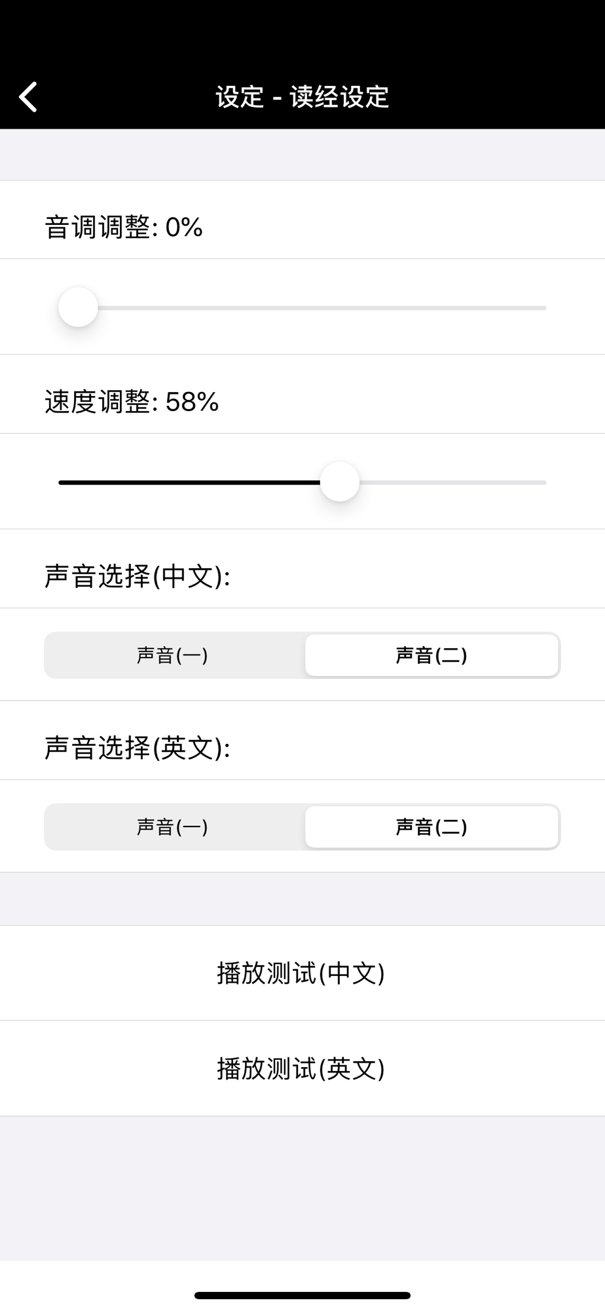Select 声音(一) for Chinese voice

[173, 655]
